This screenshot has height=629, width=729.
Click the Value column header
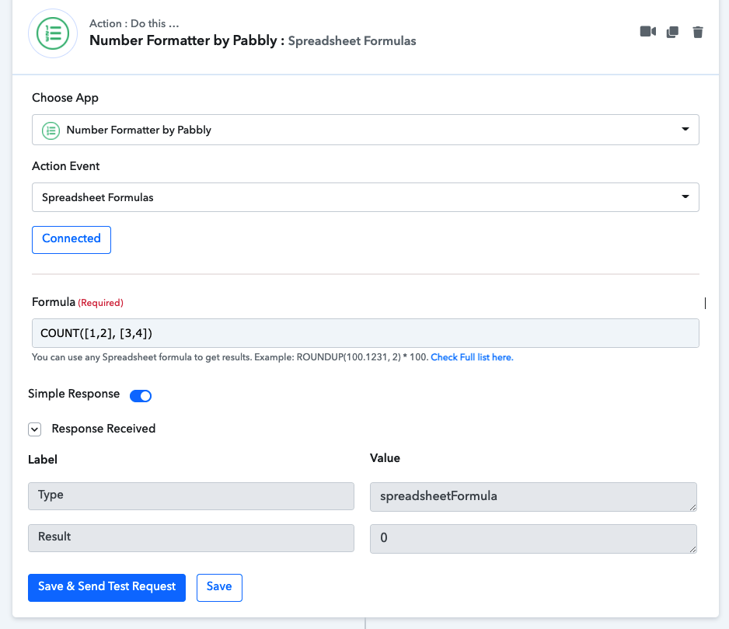click(385, 458)
